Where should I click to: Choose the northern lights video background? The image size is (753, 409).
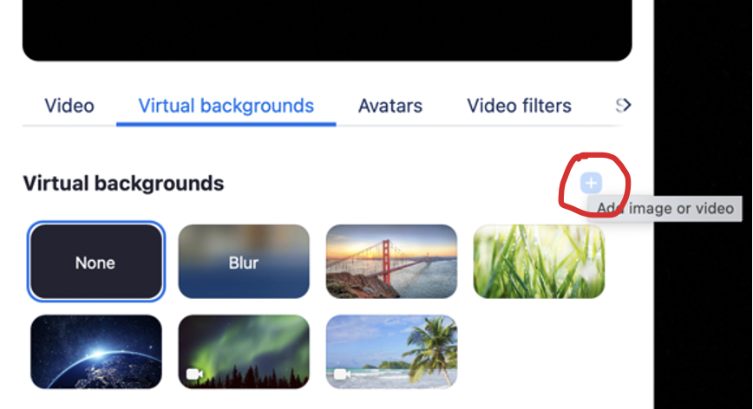244,352
